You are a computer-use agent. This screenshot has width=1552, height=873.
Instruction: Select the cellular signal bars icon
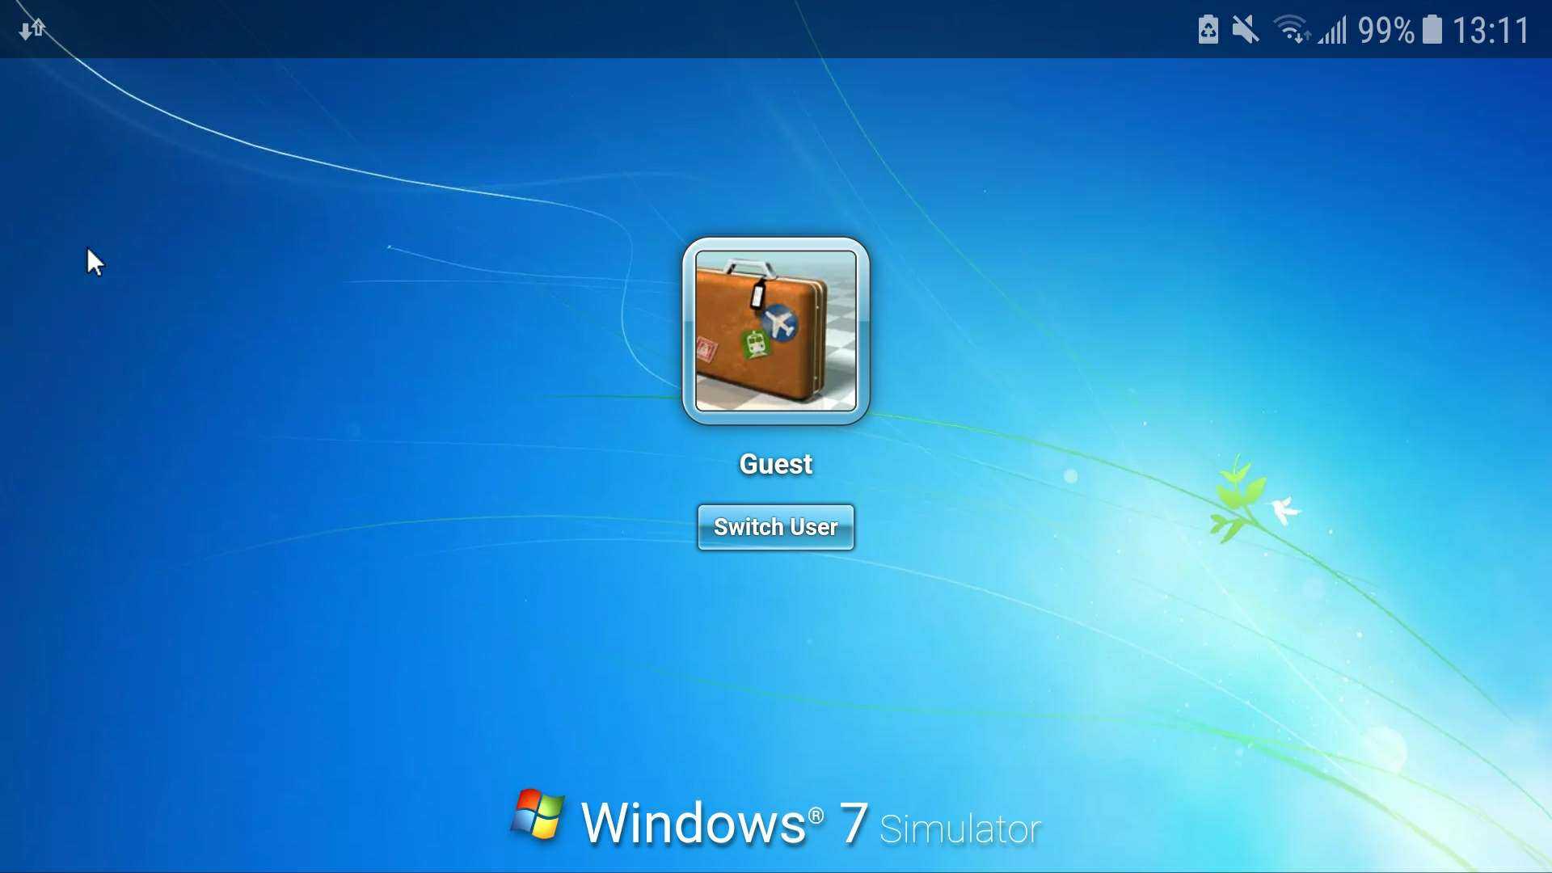tap(1334, 31)
